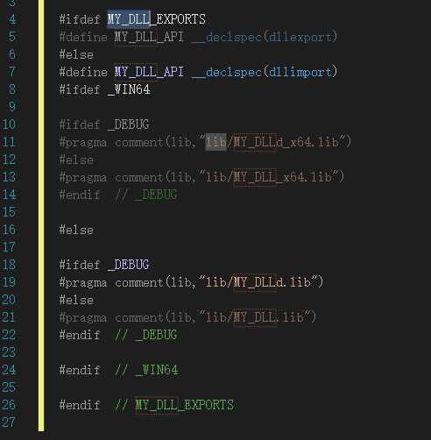
Task: Click _DEBUG on line 10
Action: [129, 124]
